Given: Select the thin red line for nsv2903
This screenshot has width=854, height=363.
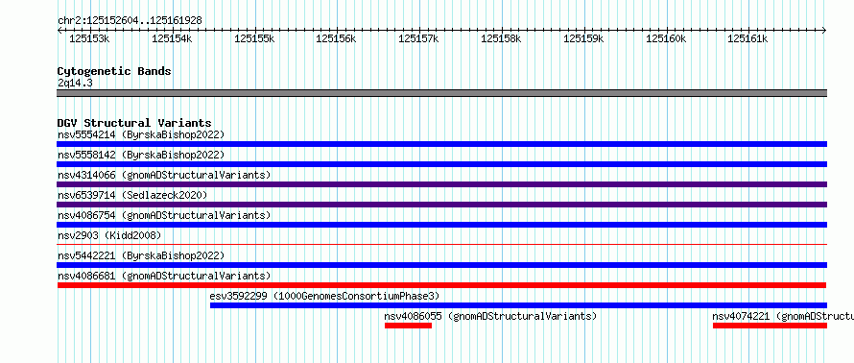Looking at the screenshot, I should click(x=441, y=244).
